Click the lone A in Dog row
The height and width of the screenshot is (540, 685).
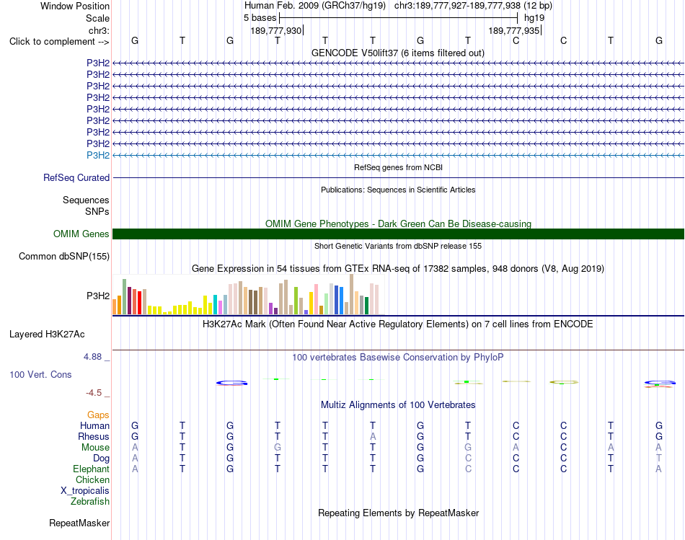(x=135, y=459)
